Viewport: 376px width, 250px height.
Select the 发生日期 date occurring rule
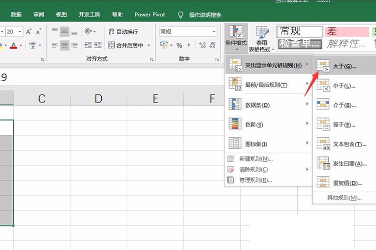tap(345, 163)
